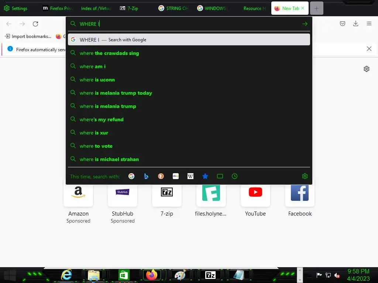Select 'WHERE I — Search with Google' row
Viewport: 378px width, 283px height.
coord(189,40)
